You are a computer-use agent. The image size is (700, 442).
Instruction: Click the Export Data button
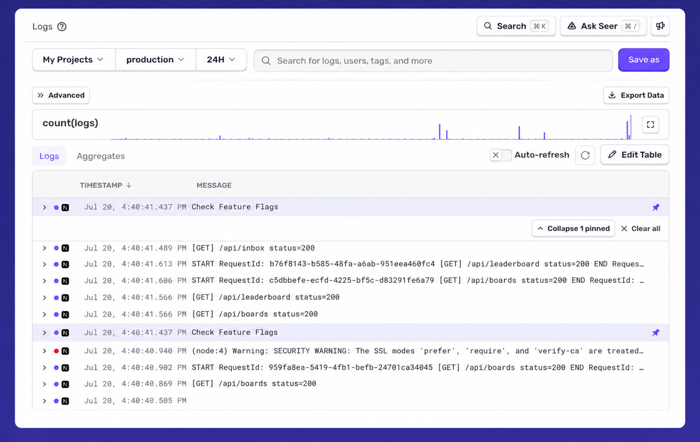tap(636, 95)
